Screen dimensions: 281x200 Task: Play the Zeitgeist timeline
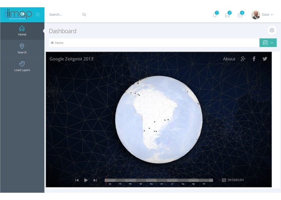coord(86,180)
